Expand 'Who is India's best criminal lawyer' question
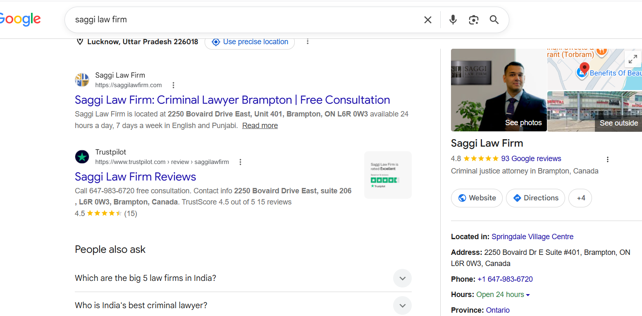The height and width of the screenshot is (316, 642). [x=243, y=306]
